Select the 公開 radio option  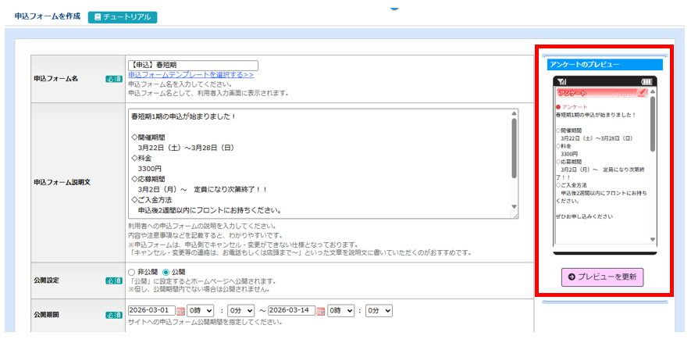166,273
